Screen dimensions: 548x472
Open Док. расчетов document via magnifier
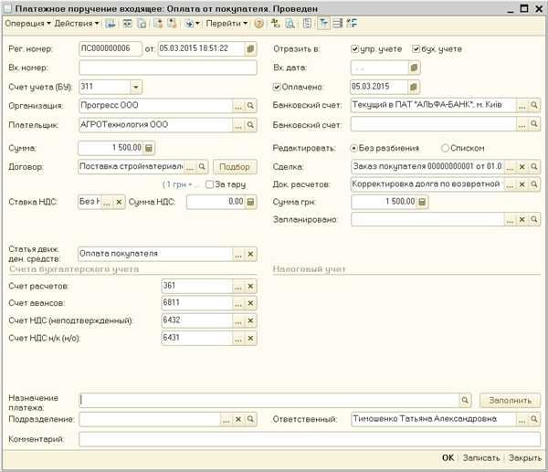(x=534, y=184)
